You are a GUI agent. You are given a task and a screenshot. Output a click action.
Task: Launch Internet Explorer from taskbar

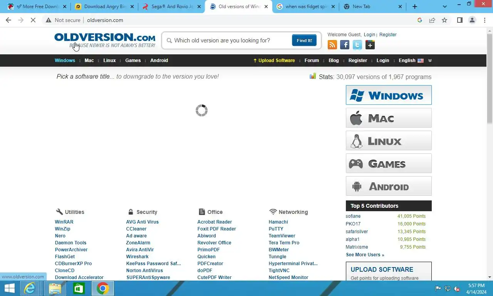(30, 288)
